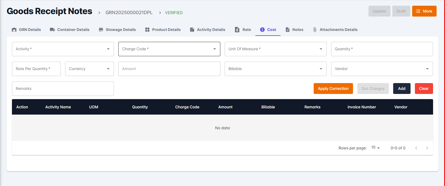Change rows per page selector
This screenshot has height=186, width=445.
click(x=376, y=148)
